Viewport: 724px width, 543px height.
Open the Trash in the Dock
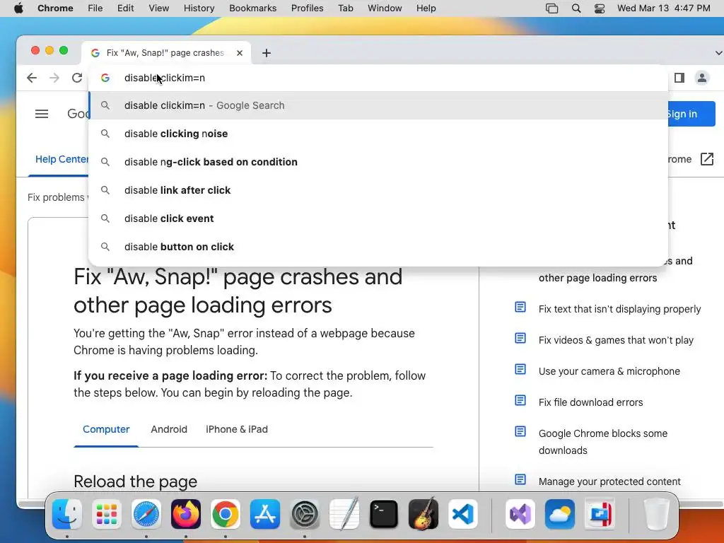click(x=656, y=514)
